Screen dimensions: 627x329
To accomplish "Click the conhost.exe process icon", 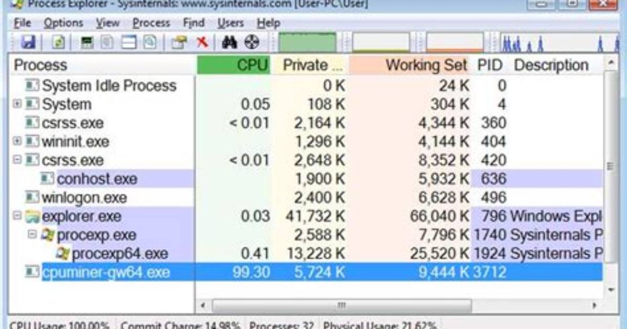I will tap(48, 179).
